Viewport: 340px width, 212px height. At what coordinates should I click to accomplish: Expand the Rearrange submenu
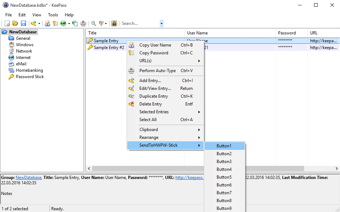coord(165,137)
